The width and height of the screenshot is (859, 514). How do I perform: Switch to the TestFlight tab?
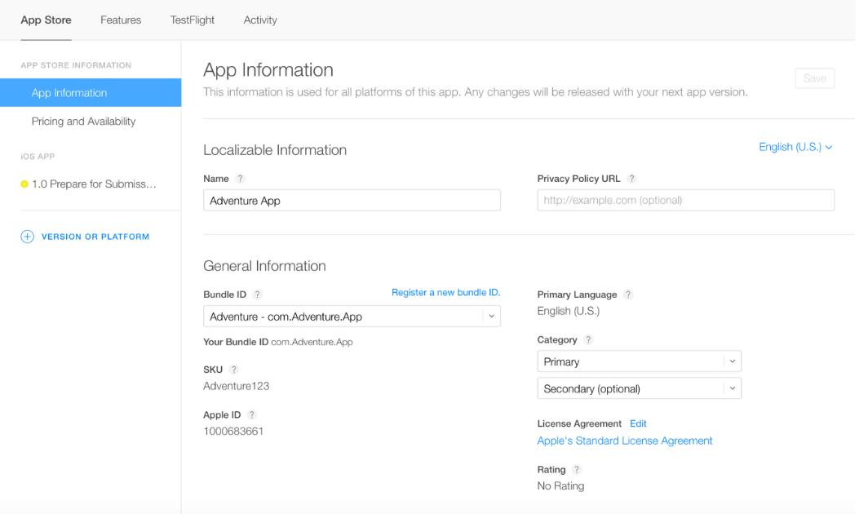pyautogui.click(x=192, y=20)
